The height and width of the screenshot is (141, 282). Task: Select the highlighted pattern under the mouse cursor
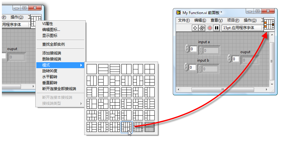click(126, 127)
